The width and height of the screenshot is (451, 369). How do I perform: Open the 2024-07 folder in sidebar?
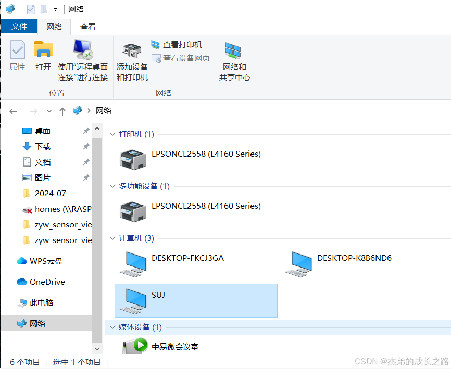coord(45,193)
